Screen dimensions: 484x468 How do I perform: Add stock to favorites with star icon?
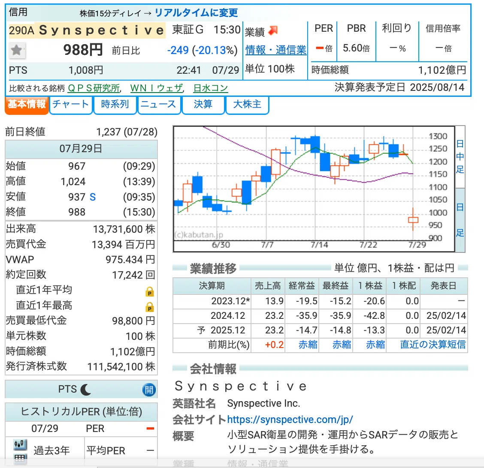[17, 50]
